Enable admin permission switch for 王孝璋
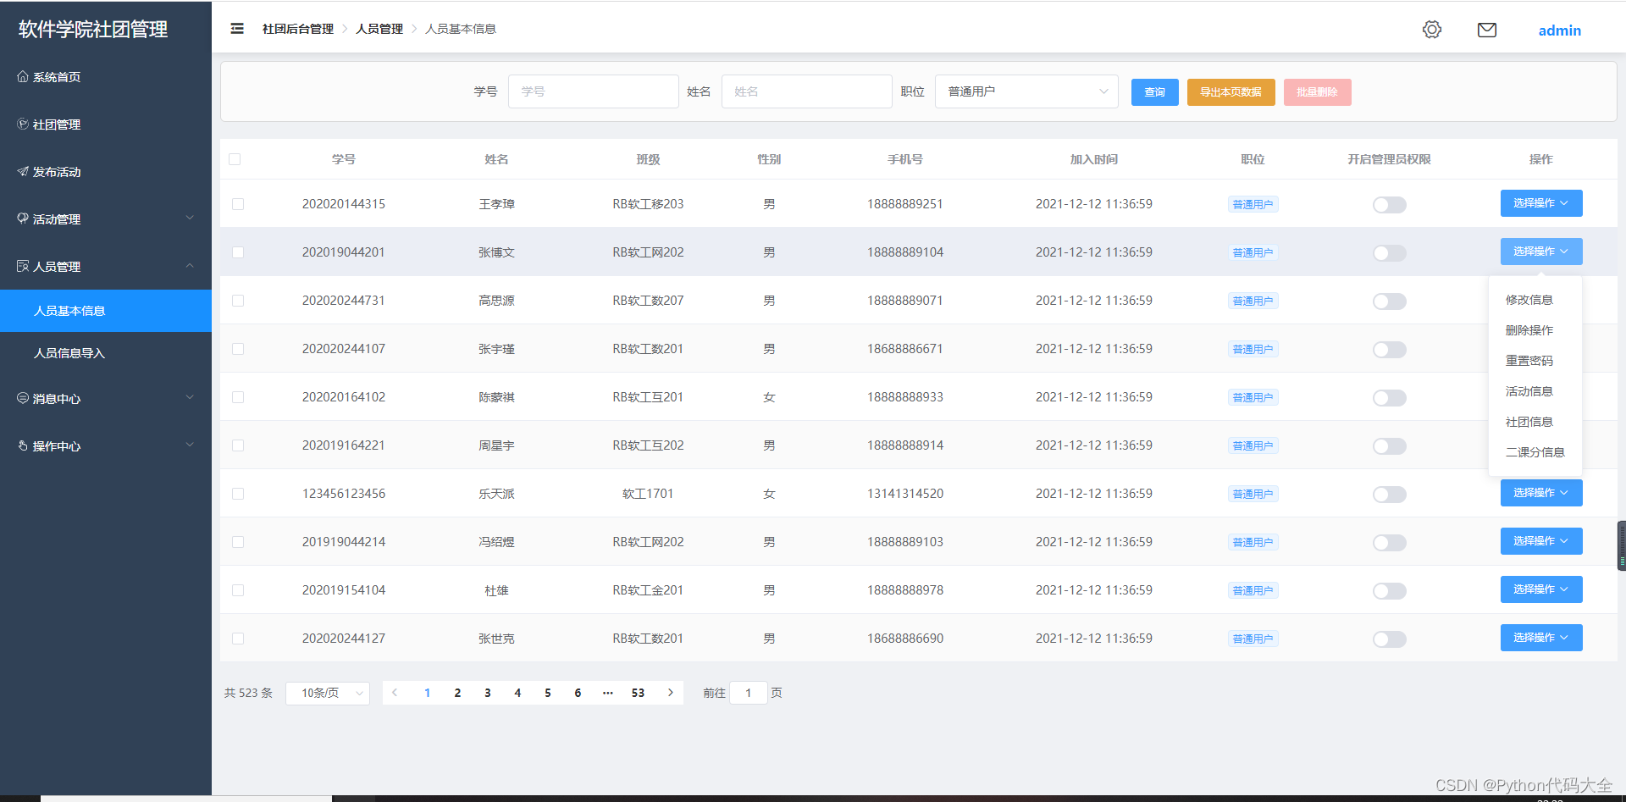Screen dimensions: 1626x802 click(x=1390, y=205)
